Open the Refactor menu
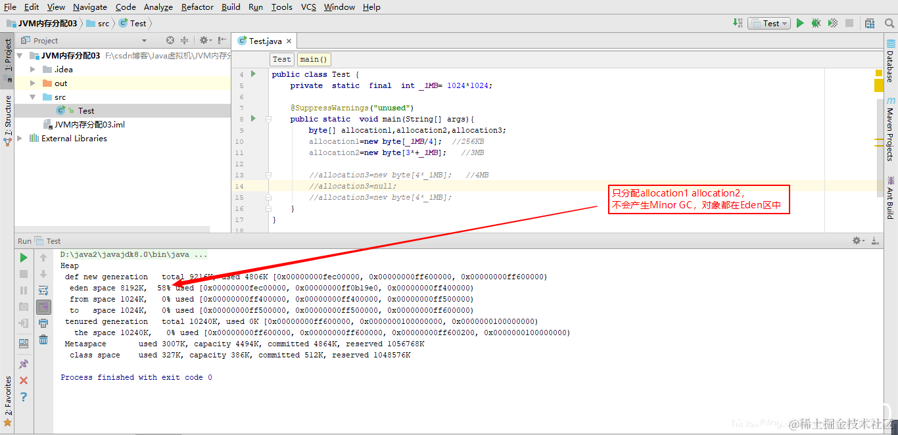 point(197,7)
